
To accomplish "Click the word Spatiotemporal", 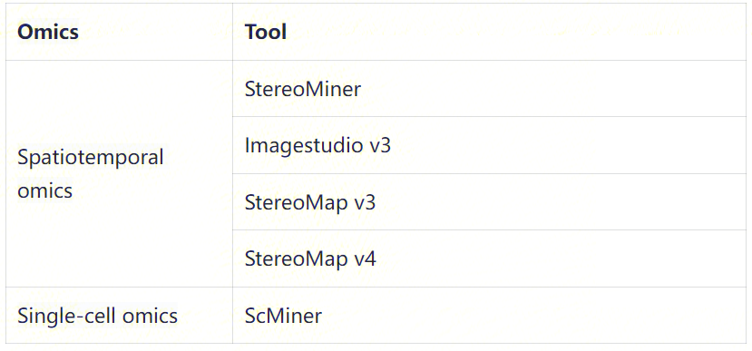I will 91,157.
